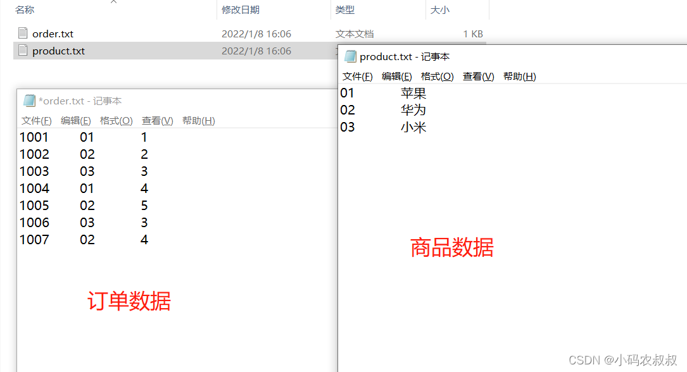Open the 查看(V) menu in order.txt Notepad
The image size is (687, 372).
[x=157, y=120]
